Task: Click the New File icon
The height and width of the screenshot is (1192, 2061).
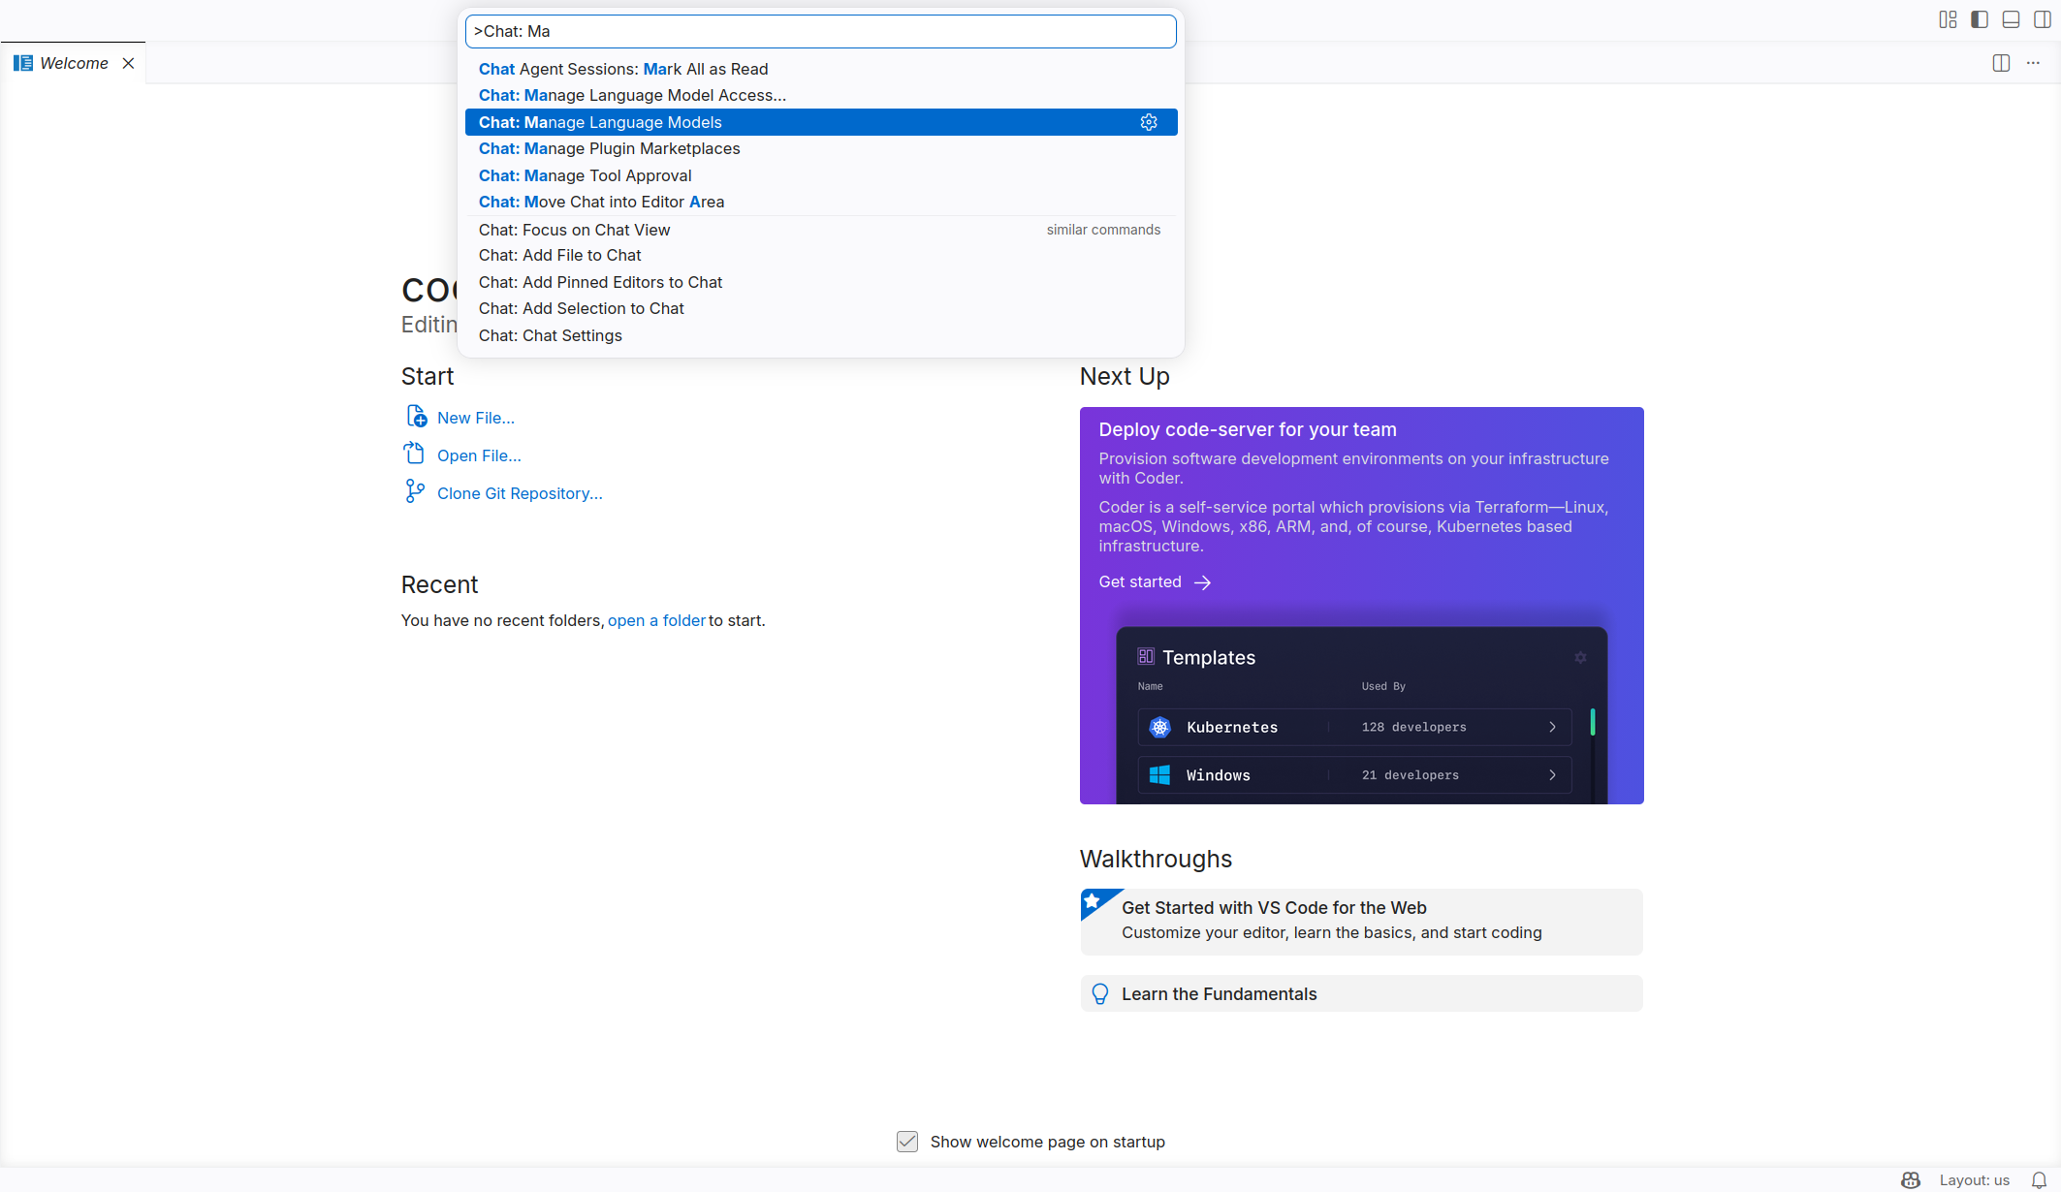Action: (x=415, y=417)
